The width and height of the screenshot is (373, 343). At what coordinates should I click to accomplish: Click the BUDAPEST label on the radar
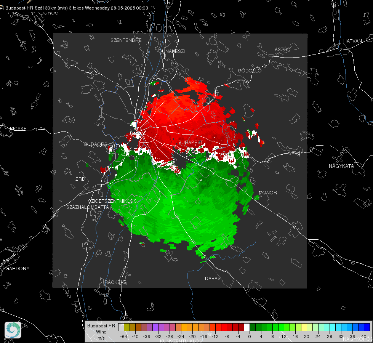pyautogui.click(x=191, y=142)
